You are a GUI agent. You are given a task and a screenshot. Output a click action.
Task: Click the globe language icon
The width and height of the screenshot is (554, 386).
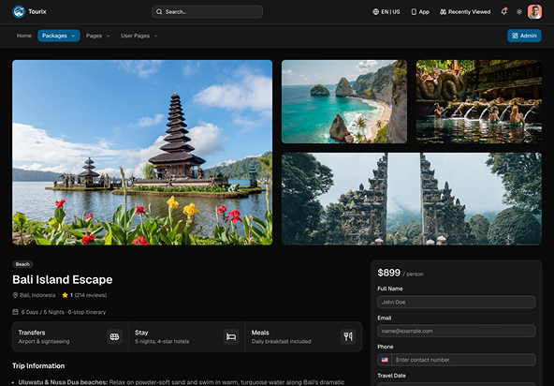coord(375,11)
